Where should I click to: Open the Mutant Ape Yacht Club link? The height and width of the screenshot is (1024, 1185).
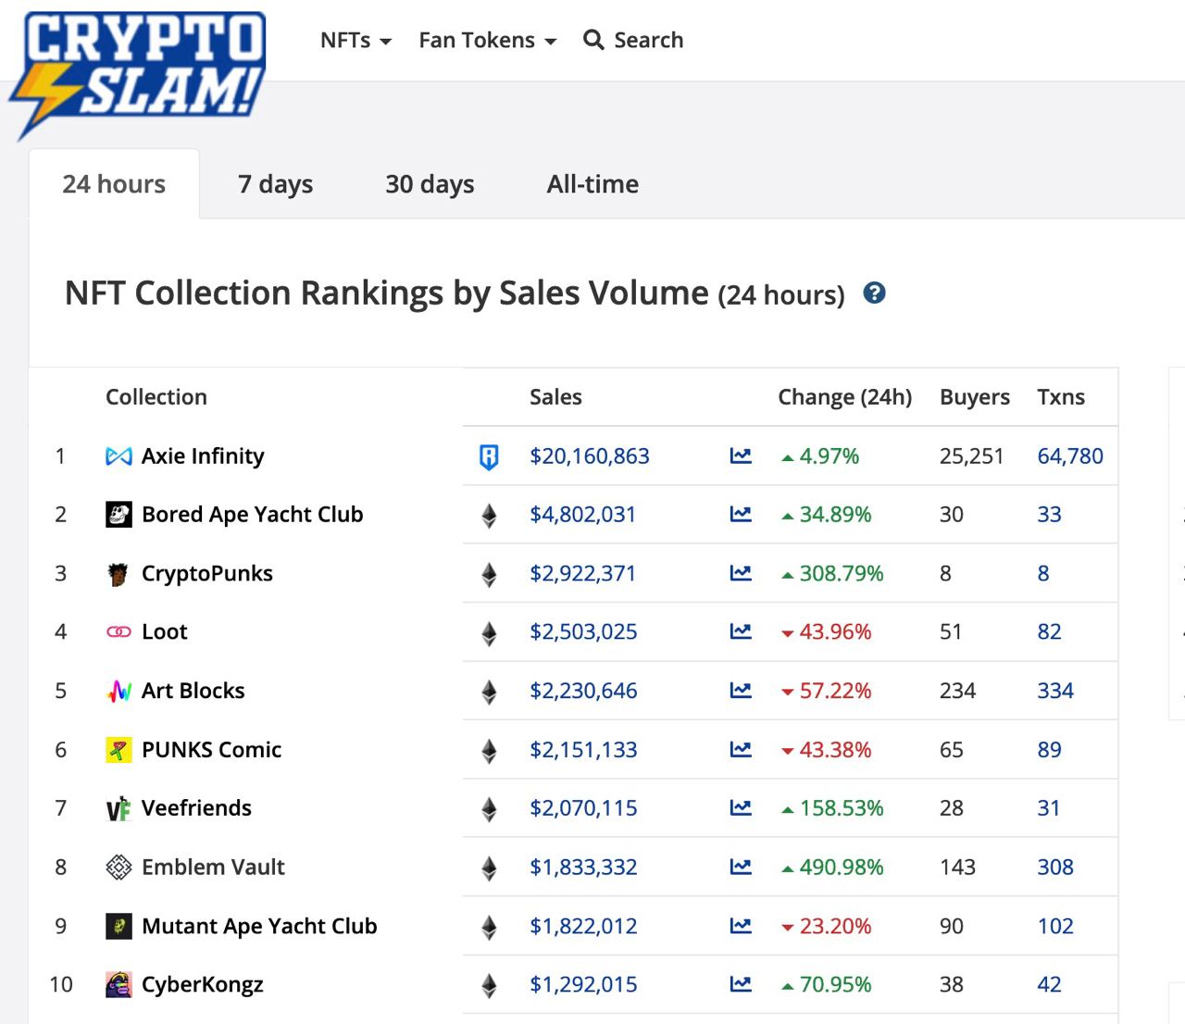point(259,927)
